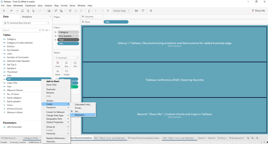
Task: Click the Undo back arrow in toolbar
Action: [11, 11]
